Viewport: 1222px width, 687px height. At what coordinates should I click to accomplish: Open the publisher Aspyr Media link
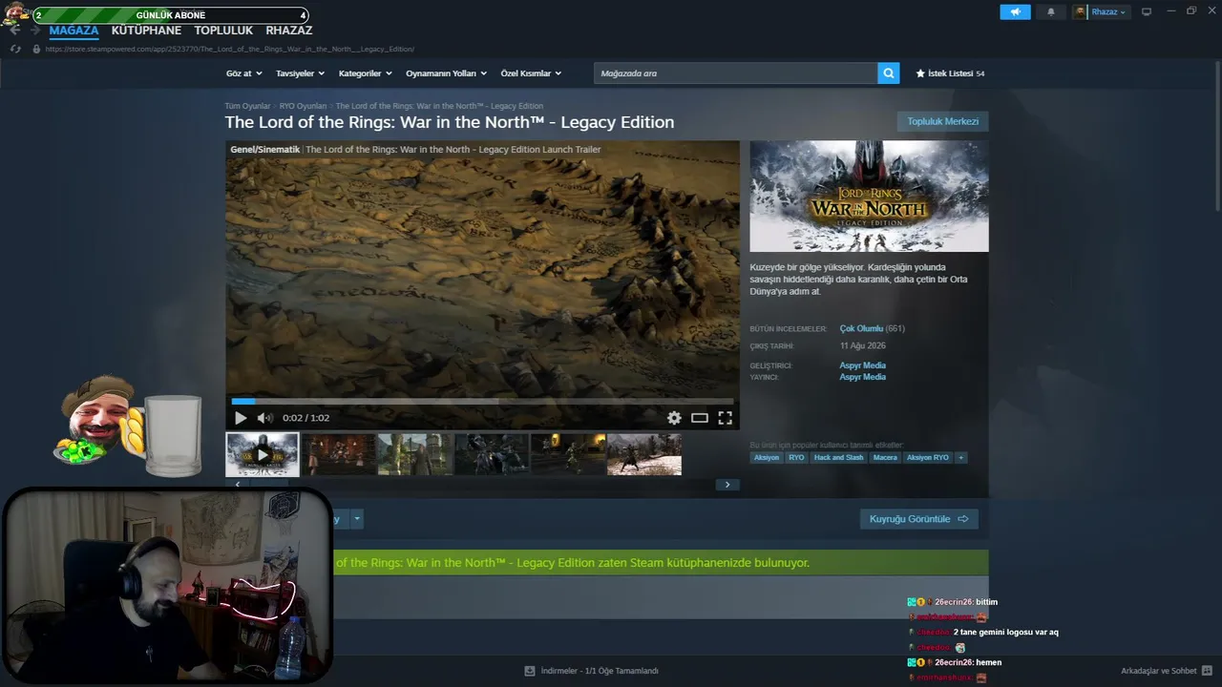tap(863, 377)
